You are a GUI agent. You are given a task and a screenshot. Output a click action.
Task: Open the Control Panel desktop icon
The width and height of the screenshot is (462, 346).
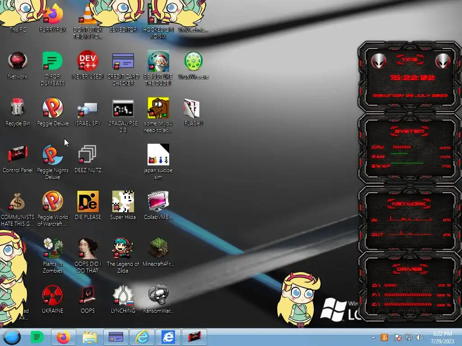coord(18,159)
